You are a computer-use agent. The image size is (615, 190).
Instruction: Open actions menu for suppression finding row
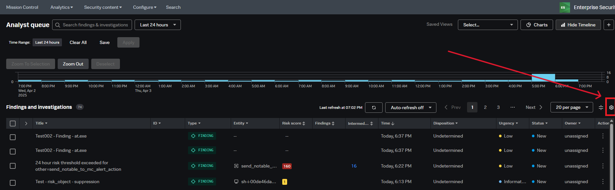tap(603, 182)
